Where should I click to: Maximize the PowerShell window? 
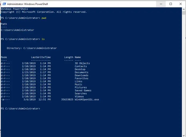point(170,4)
